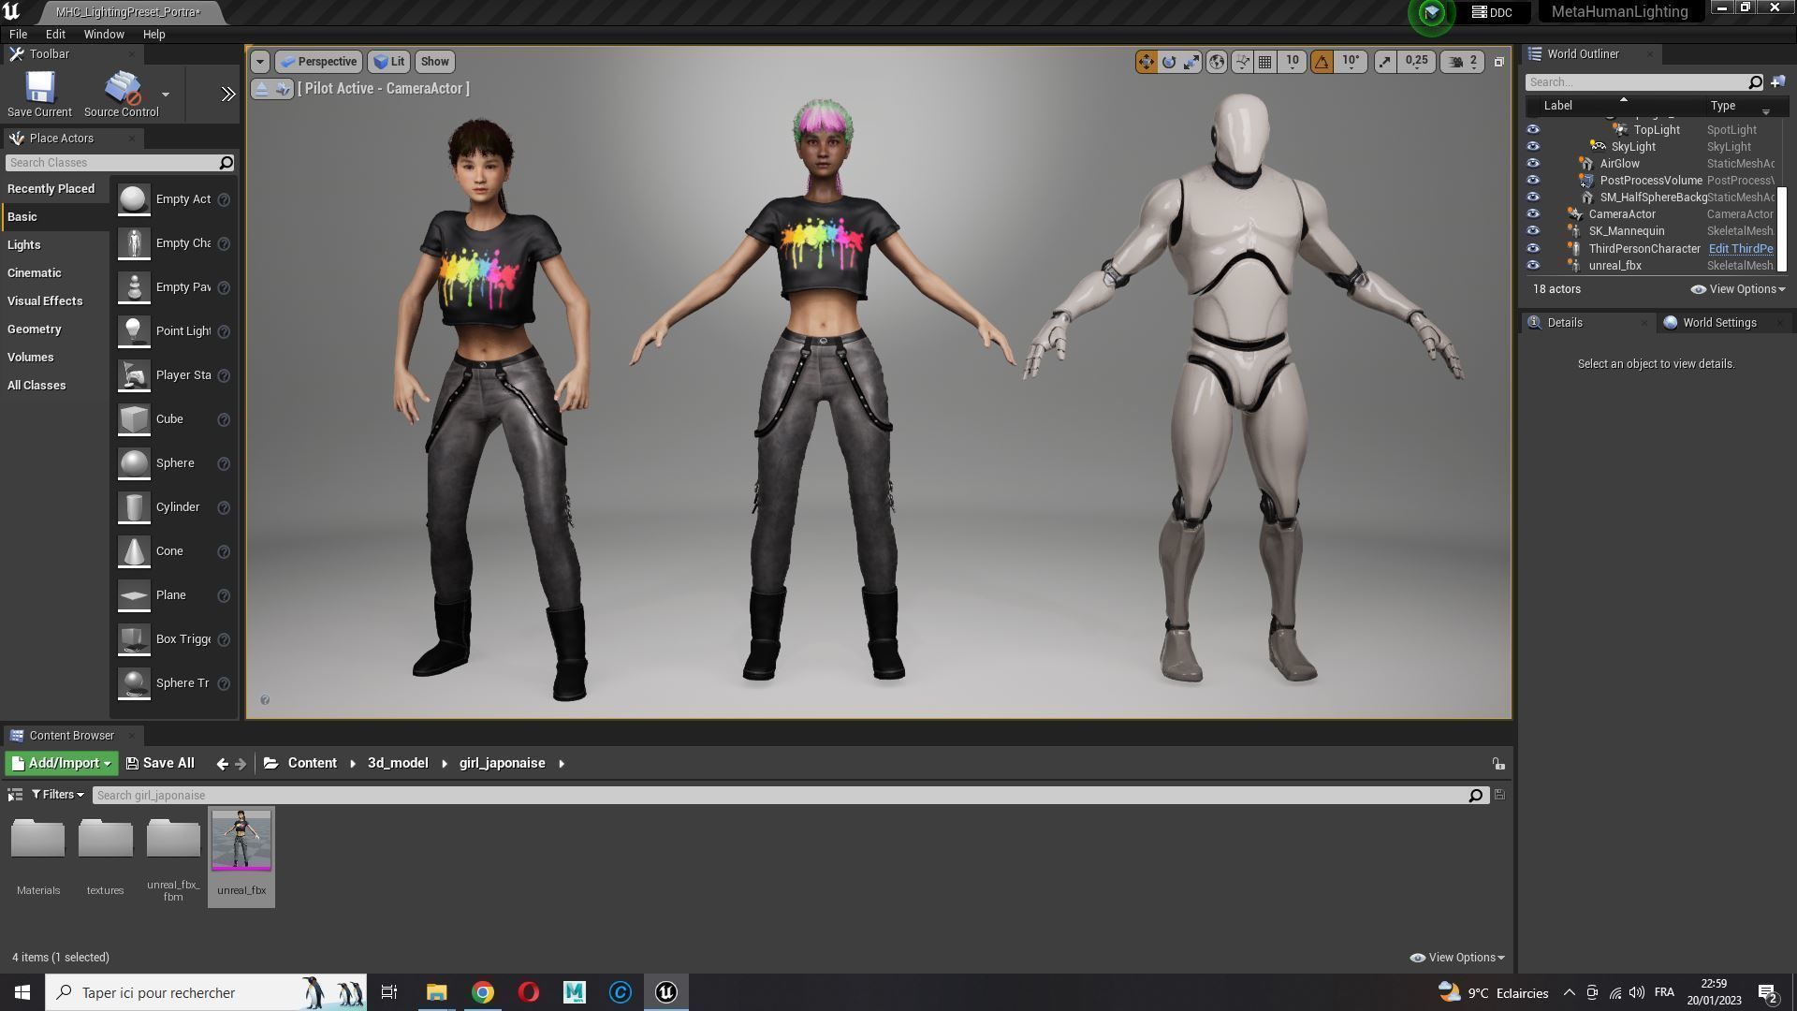Eject from piloted CameraActor
The height and width of the screenshot is (1011, 1797).
click(x=262, y=89)
